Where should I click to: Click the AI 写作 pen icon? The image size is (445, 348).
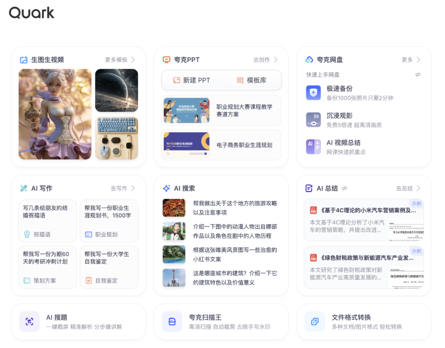[24, 188]
